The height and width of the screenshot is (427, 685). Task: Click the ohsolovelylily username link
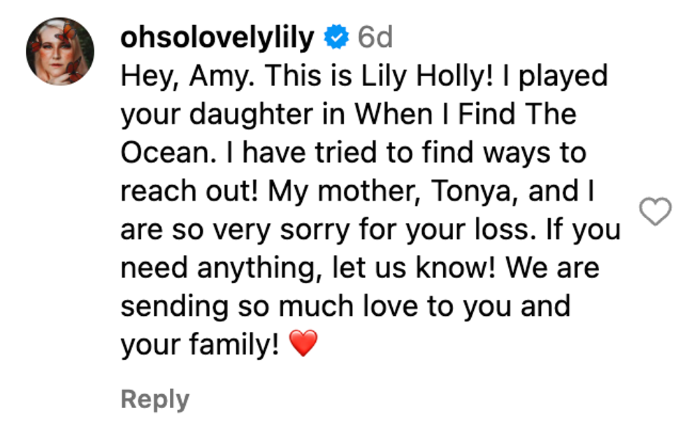(217, 38)
